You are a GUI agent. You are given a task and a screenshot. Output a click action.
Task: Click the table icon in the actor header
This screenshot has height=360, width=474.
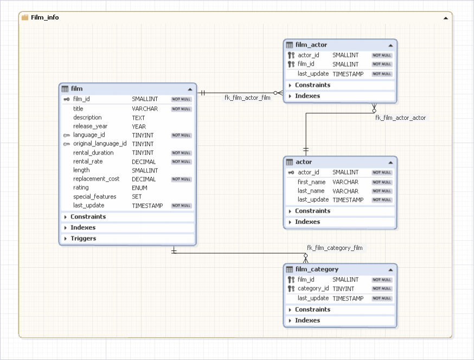[291, 162]
